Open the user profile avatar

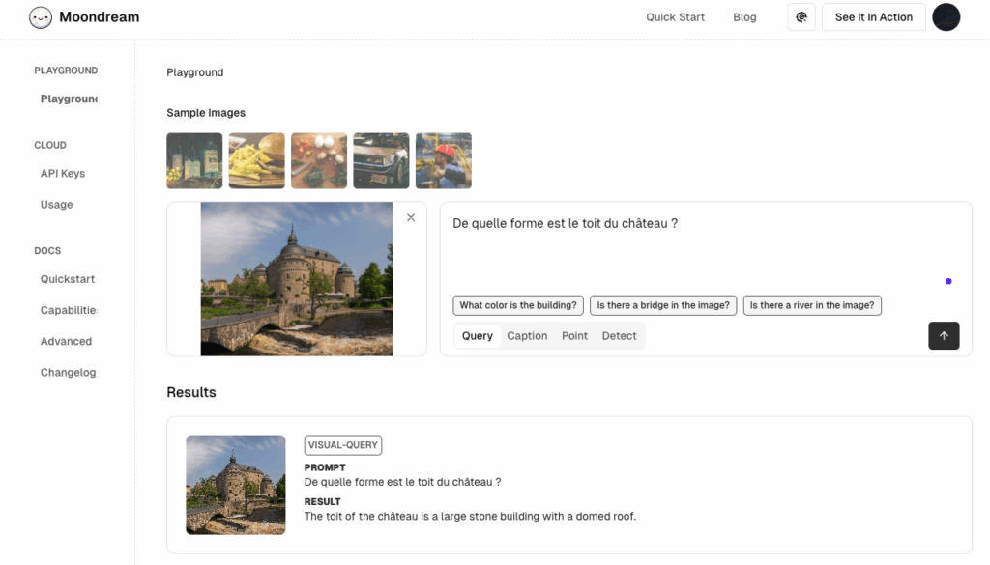pos(946,17)
